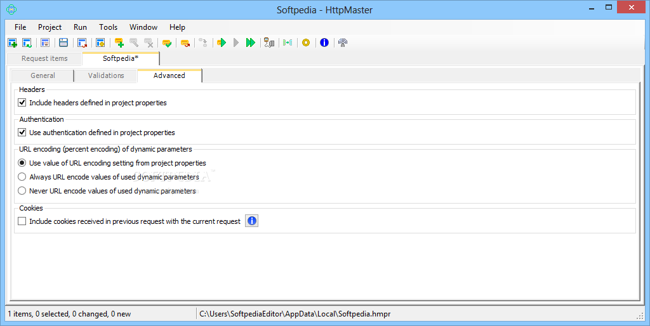This screenshot has height=326, width=650.
Task: Add a new request item with yellow plus icon
Action: pyautogui.click(x=119, y=42)
